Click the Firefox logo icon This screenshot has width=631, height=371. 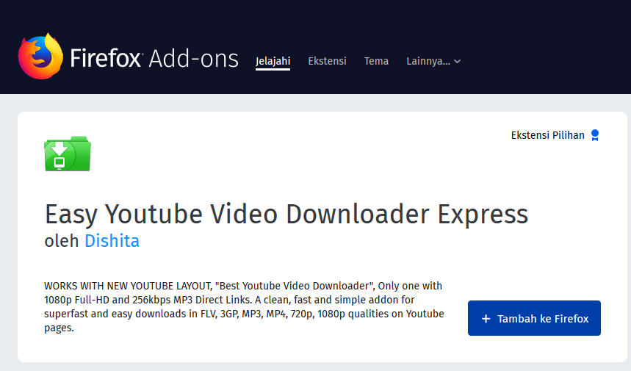[x=40, y=56]
